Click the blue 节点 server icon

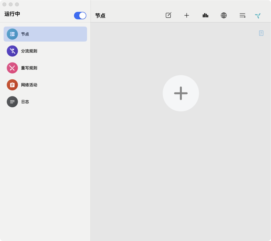coord(12,34)
